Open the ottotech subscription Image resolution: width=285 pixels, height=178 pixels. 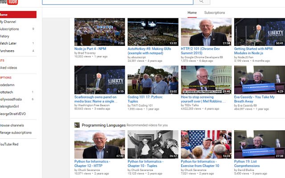pos(7,92)
